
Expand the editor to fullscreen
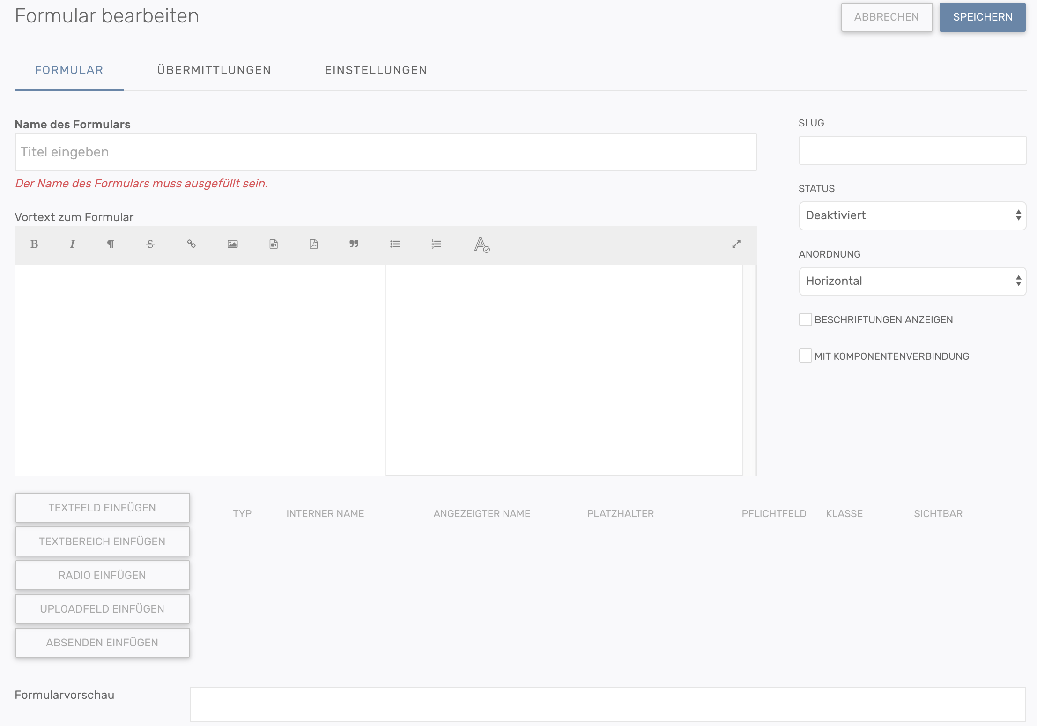tap(736, 244)
